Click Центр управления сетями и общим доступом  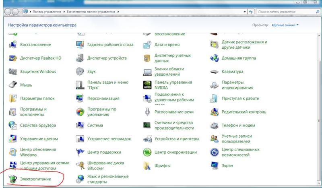click(x=45, y=165)
